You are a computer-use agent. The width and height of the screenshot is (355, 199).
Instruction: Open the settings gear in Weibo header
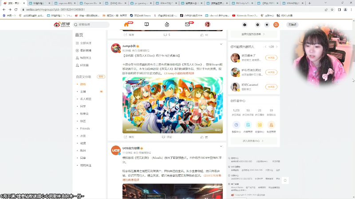[257, 25]
